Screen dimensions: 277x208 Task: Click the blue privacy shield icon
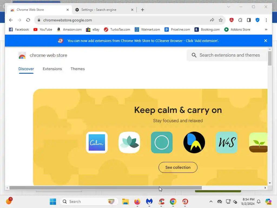pyautogui.click(x=258, y=20)
